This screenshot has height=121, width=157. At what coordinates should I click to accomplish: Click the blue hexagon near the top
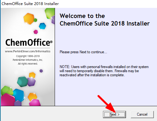tap(42, 26)
